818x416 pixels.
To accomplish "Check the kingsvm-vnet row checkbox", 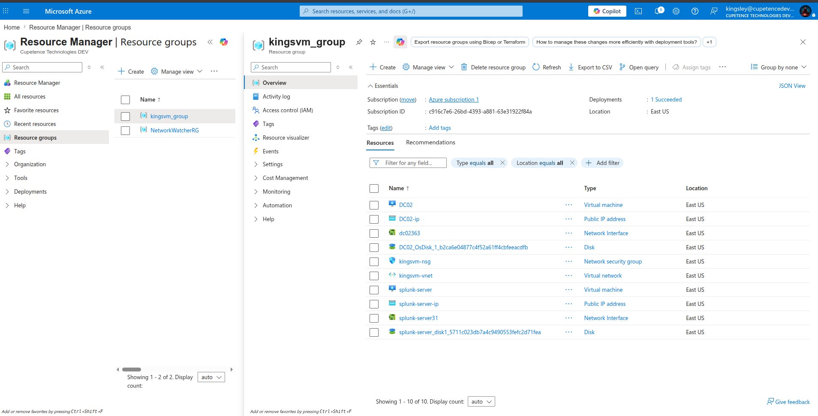I will (374, 276).
